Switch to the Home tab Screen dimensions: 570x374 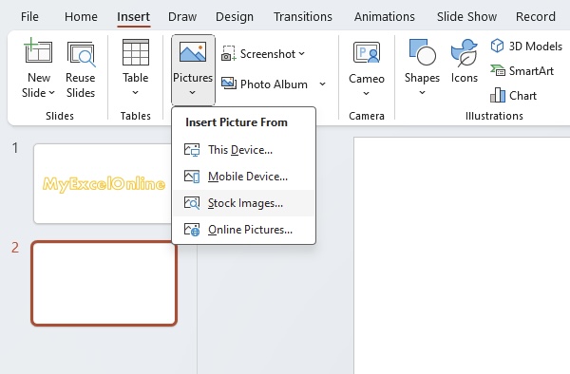coord(81,17)
